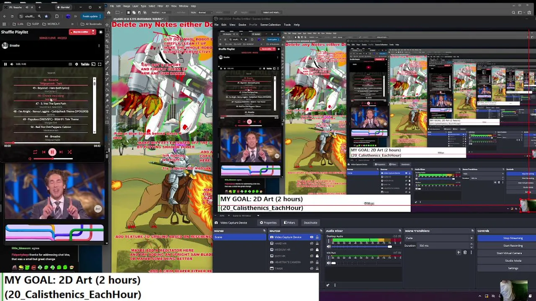Open Desktop Audio three-dot options
Viewport: 536px width, 301px height.
[329, 241]
